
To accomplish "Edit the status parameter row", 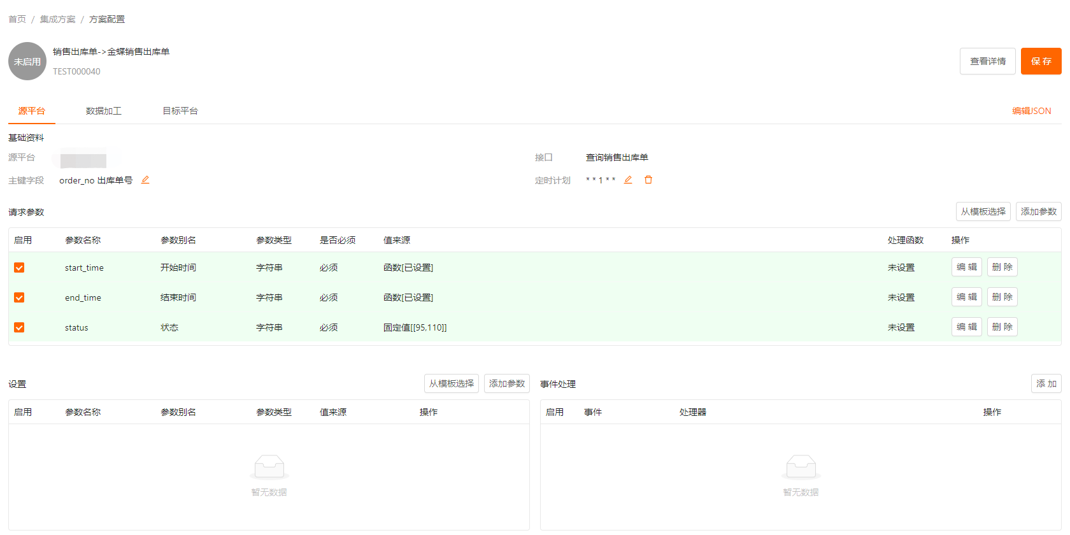I will (966, 327).
